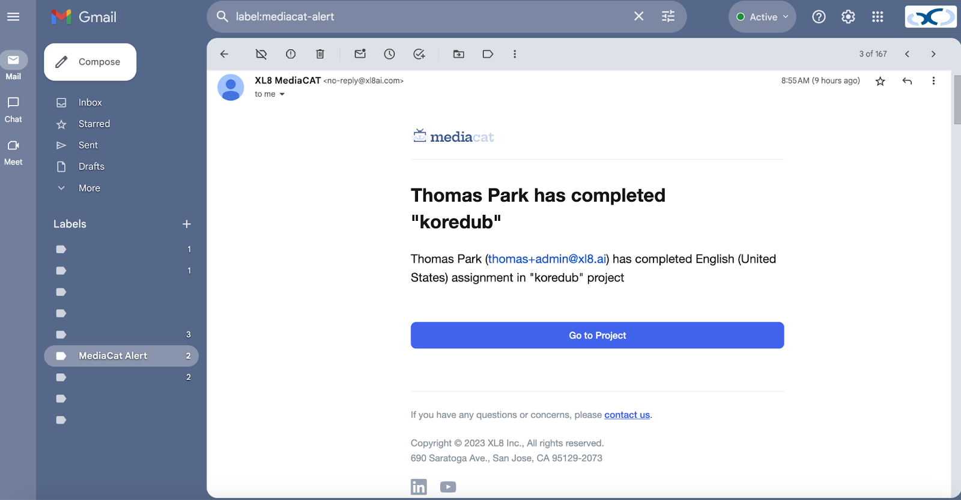961x500 pixels.
Task: Go to the newer conversation
Action: (907, 54)
